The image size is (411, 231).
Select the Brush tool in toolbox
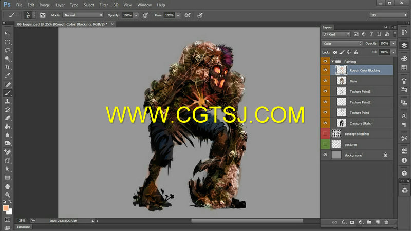pyautogui.click(x=7, y=93)
